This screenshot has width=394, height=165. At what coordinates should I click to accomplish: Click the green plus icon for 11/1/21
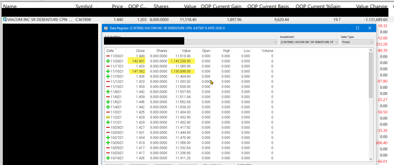[108, 122]
